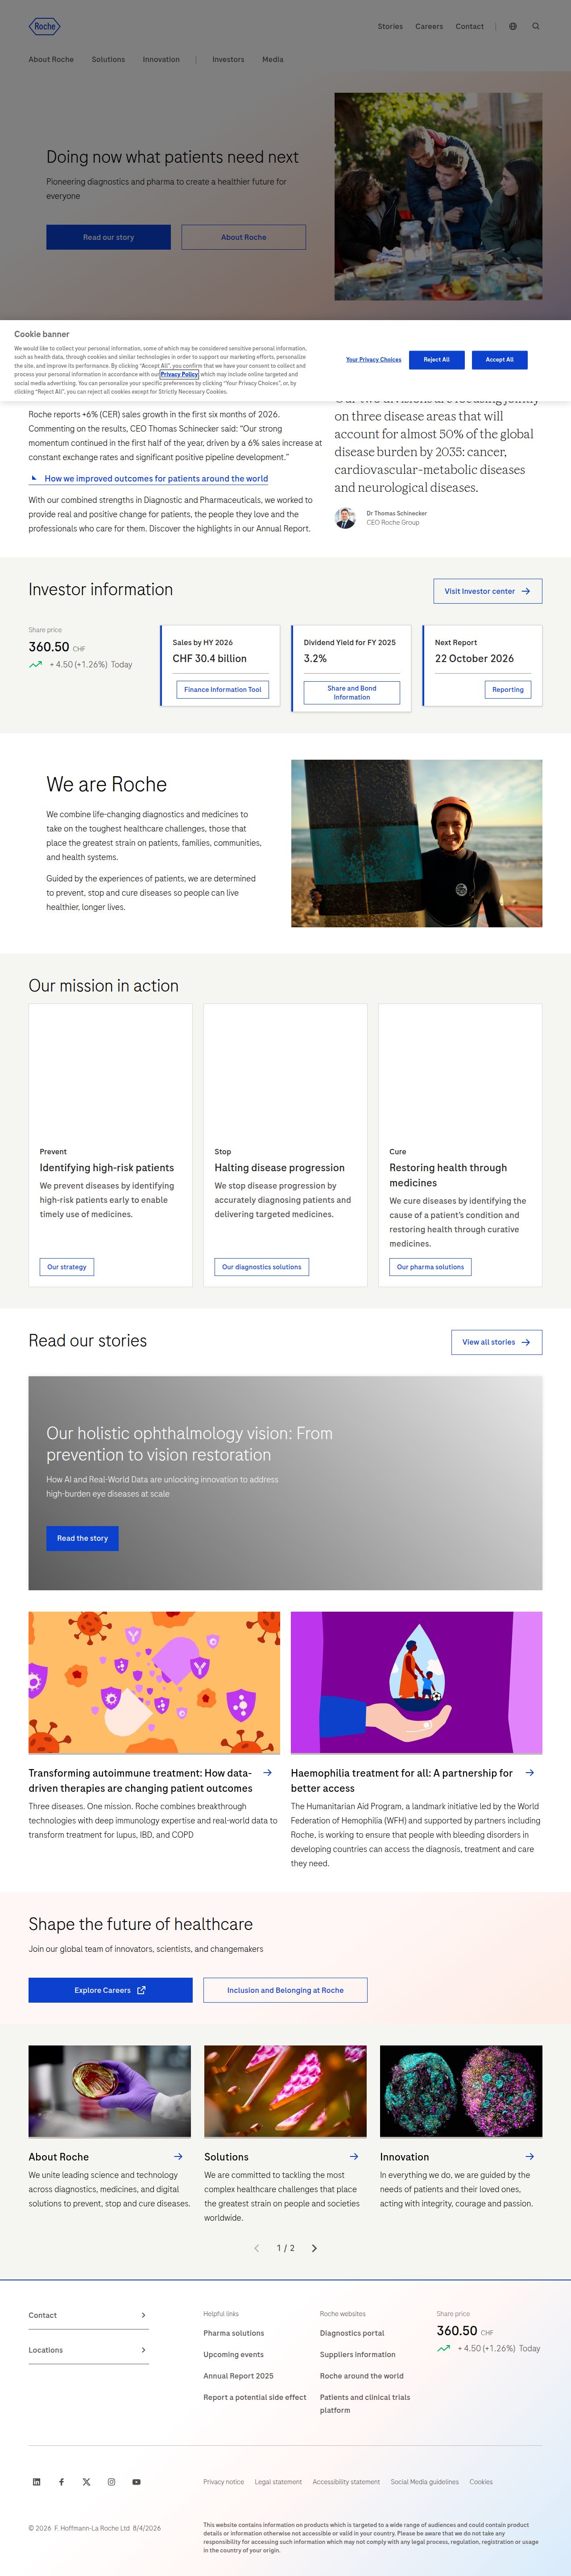Open footer Privacy notice link
This screenshot has width=571, height=2576.
click(x=223, y=2481)
